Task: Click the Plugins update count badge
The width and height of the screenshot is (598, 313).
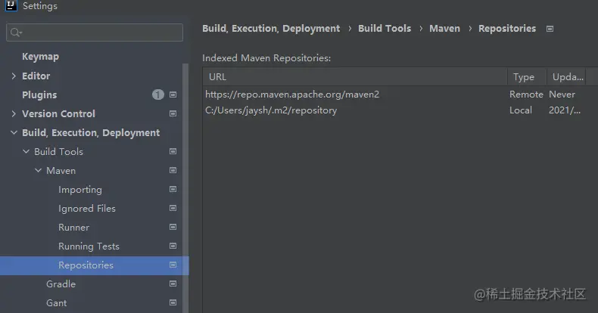Action: [158, 95]
